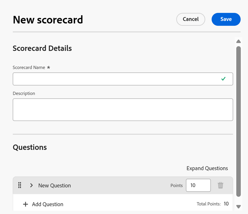
Task: Select the New Question row title
Action: pos(55,185)
